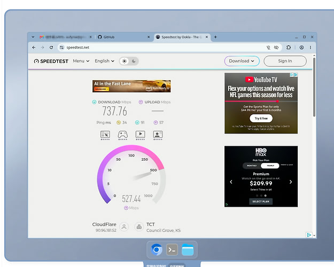This screenshot has height=267, width=334.
Task: Select the video conferencing experience icon
Action: coord(158,135)
